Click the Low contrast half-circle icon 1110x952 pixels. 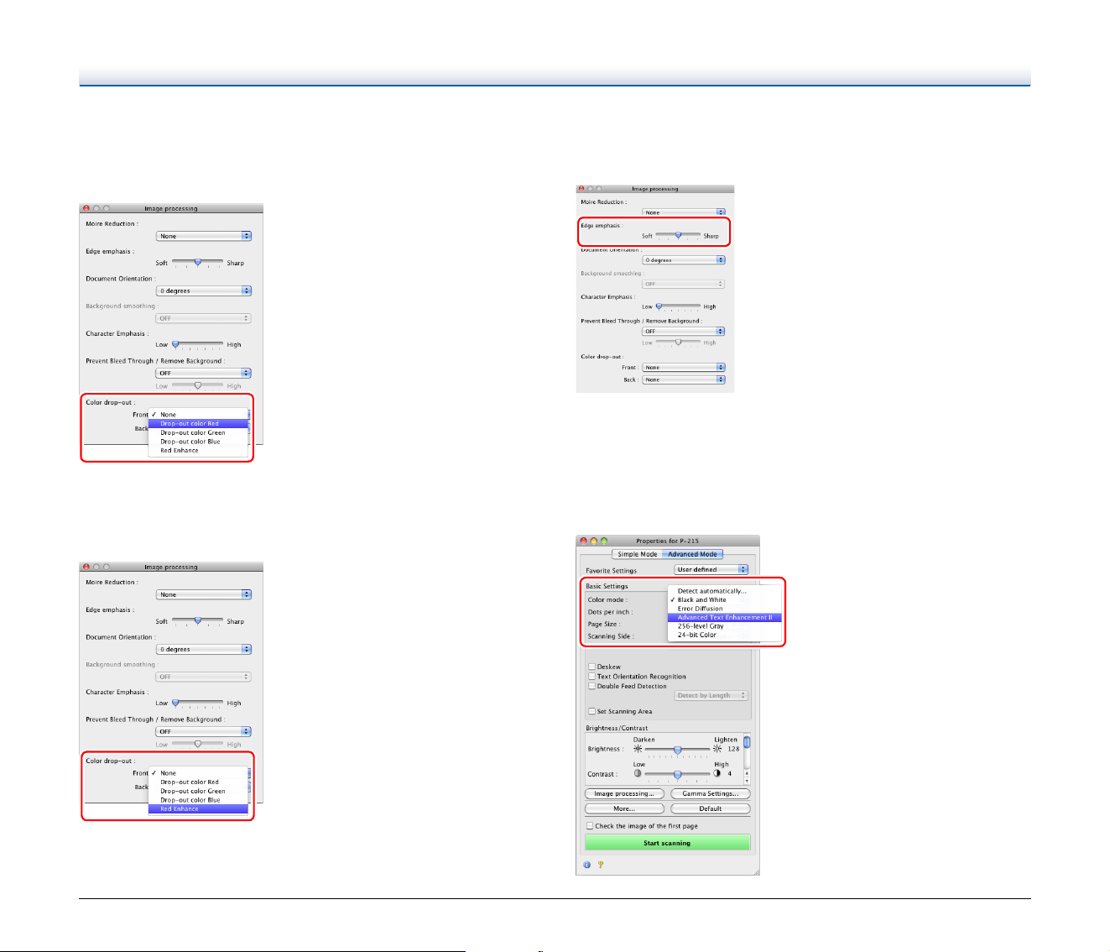[638, 774]
